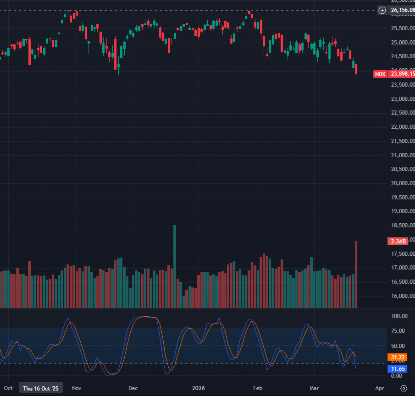Image resolution: width=415 pixels, height=396 pixels.
Task: Click the Apr label on the time axis
Action: point(380,388)
